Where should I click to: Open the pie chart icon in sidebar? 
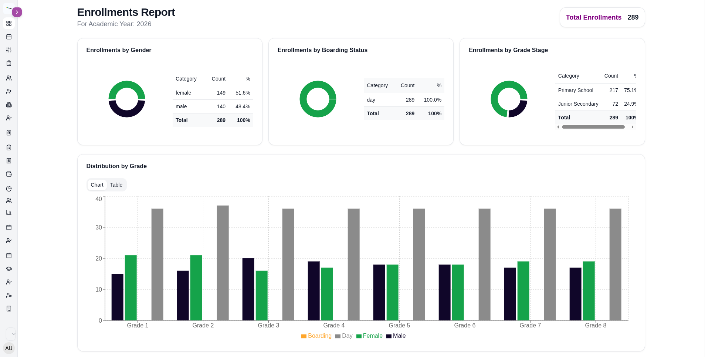point(9,189)
